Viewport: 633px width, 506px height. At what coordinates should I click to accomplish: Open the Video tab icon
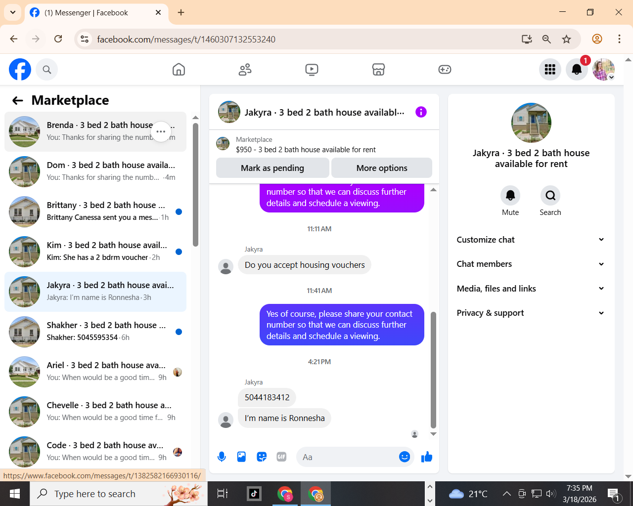tap(312, 70)
